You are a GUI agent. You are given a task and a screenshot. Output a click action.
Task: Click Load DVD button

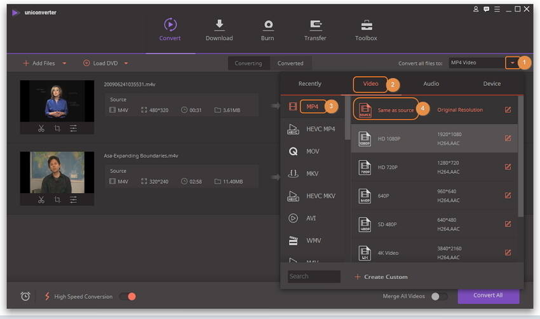click(100, 64)
